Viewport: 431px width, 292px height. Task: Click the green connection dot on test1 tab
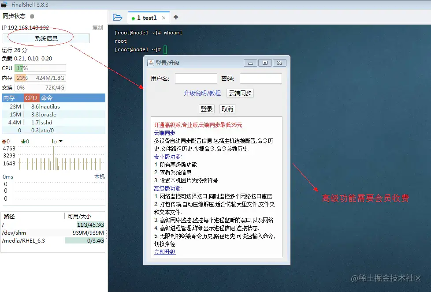point(133,18)
